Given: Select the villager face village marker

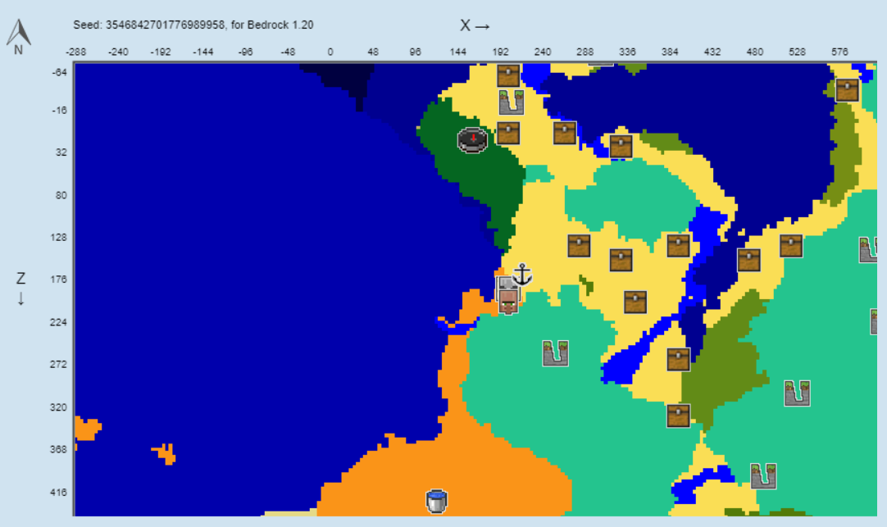Looking at the screenshot, I should pyautogui.click(x=508, y=301).
